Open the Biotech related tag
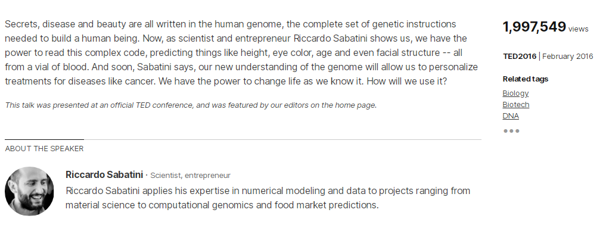This screenshot has height=225, width=606. click(515, 105)
